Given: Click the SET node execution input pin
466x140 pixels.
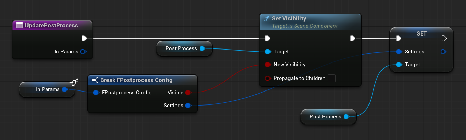Looking at the screenshot, I should pos(398,38).
